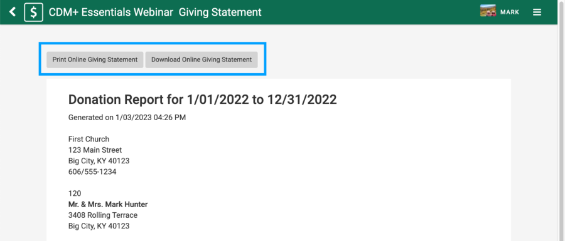Viewport: 565px width, 241px height.
Task: Download Online Giving Statement
Action: coord(202,59)
